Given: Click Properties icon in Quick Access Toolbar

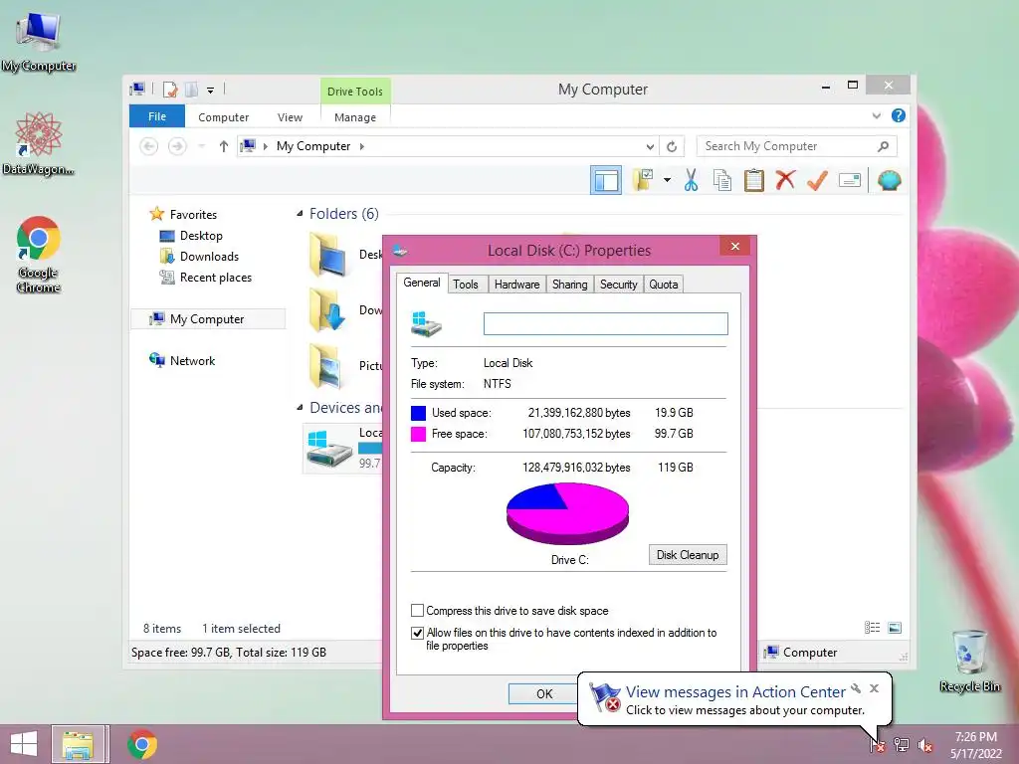Looking at the screenshot, I should coord(170,90).
